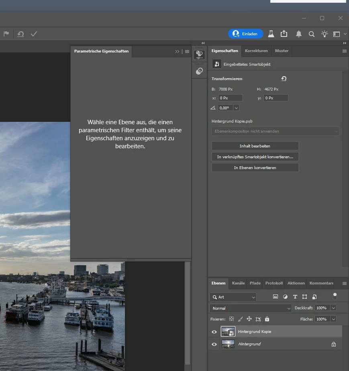Click the x position input field

point(231,98)
